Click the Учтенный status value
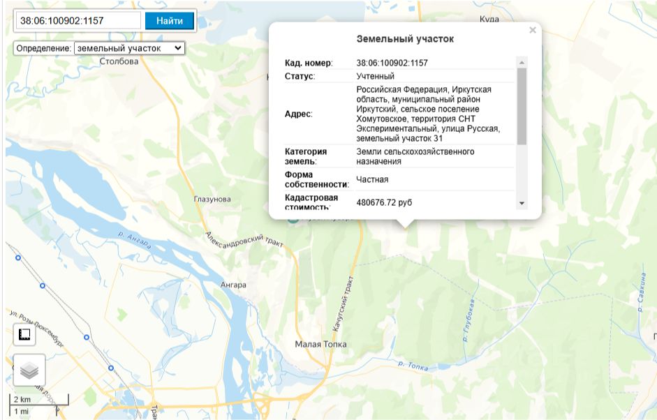Screen dimensions: 657x420 (375, 76)
